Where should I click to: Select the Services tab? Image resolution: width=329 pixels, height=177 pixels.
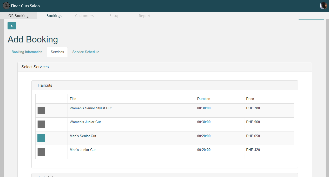[x=57, y=52]
